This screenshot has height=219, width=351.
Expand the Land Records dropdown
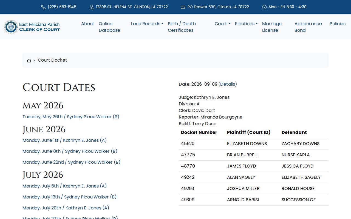pyautogui.click(x=147, y=24)
